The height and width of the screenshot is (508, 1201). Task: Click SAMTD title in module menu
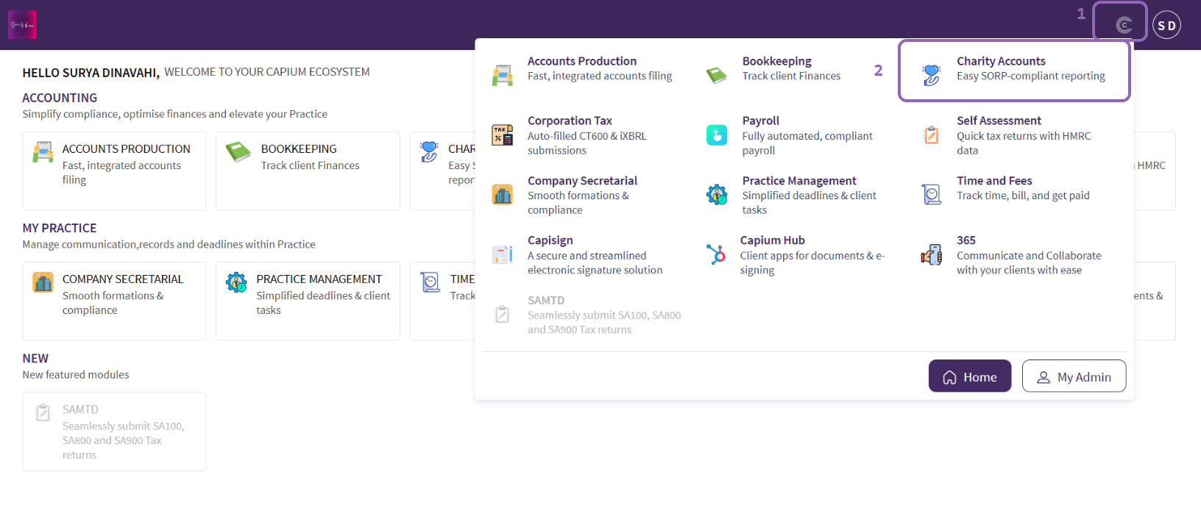point(546,301)
